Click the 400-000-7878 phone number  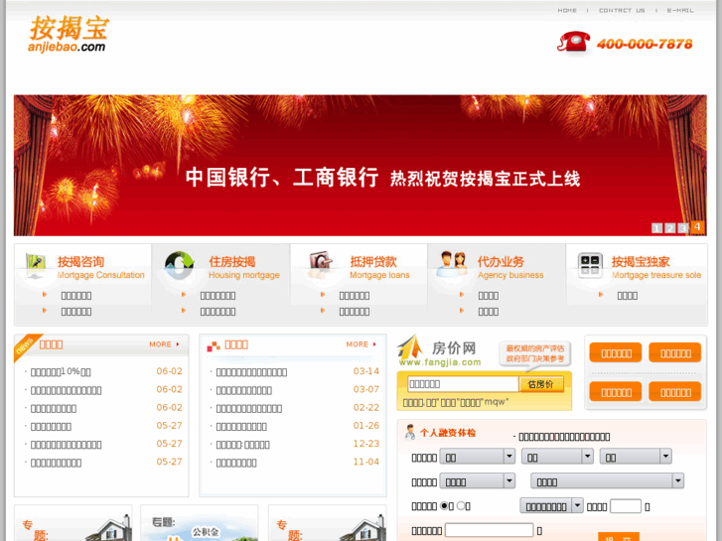[x=645, y=44]
